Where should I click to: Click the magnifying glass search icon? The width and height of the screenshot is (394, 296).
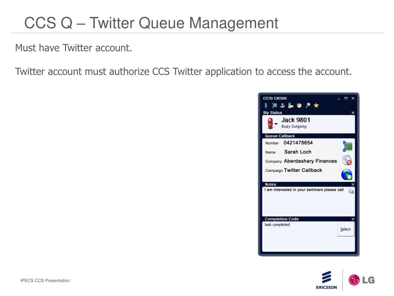[x=308, y=106]
